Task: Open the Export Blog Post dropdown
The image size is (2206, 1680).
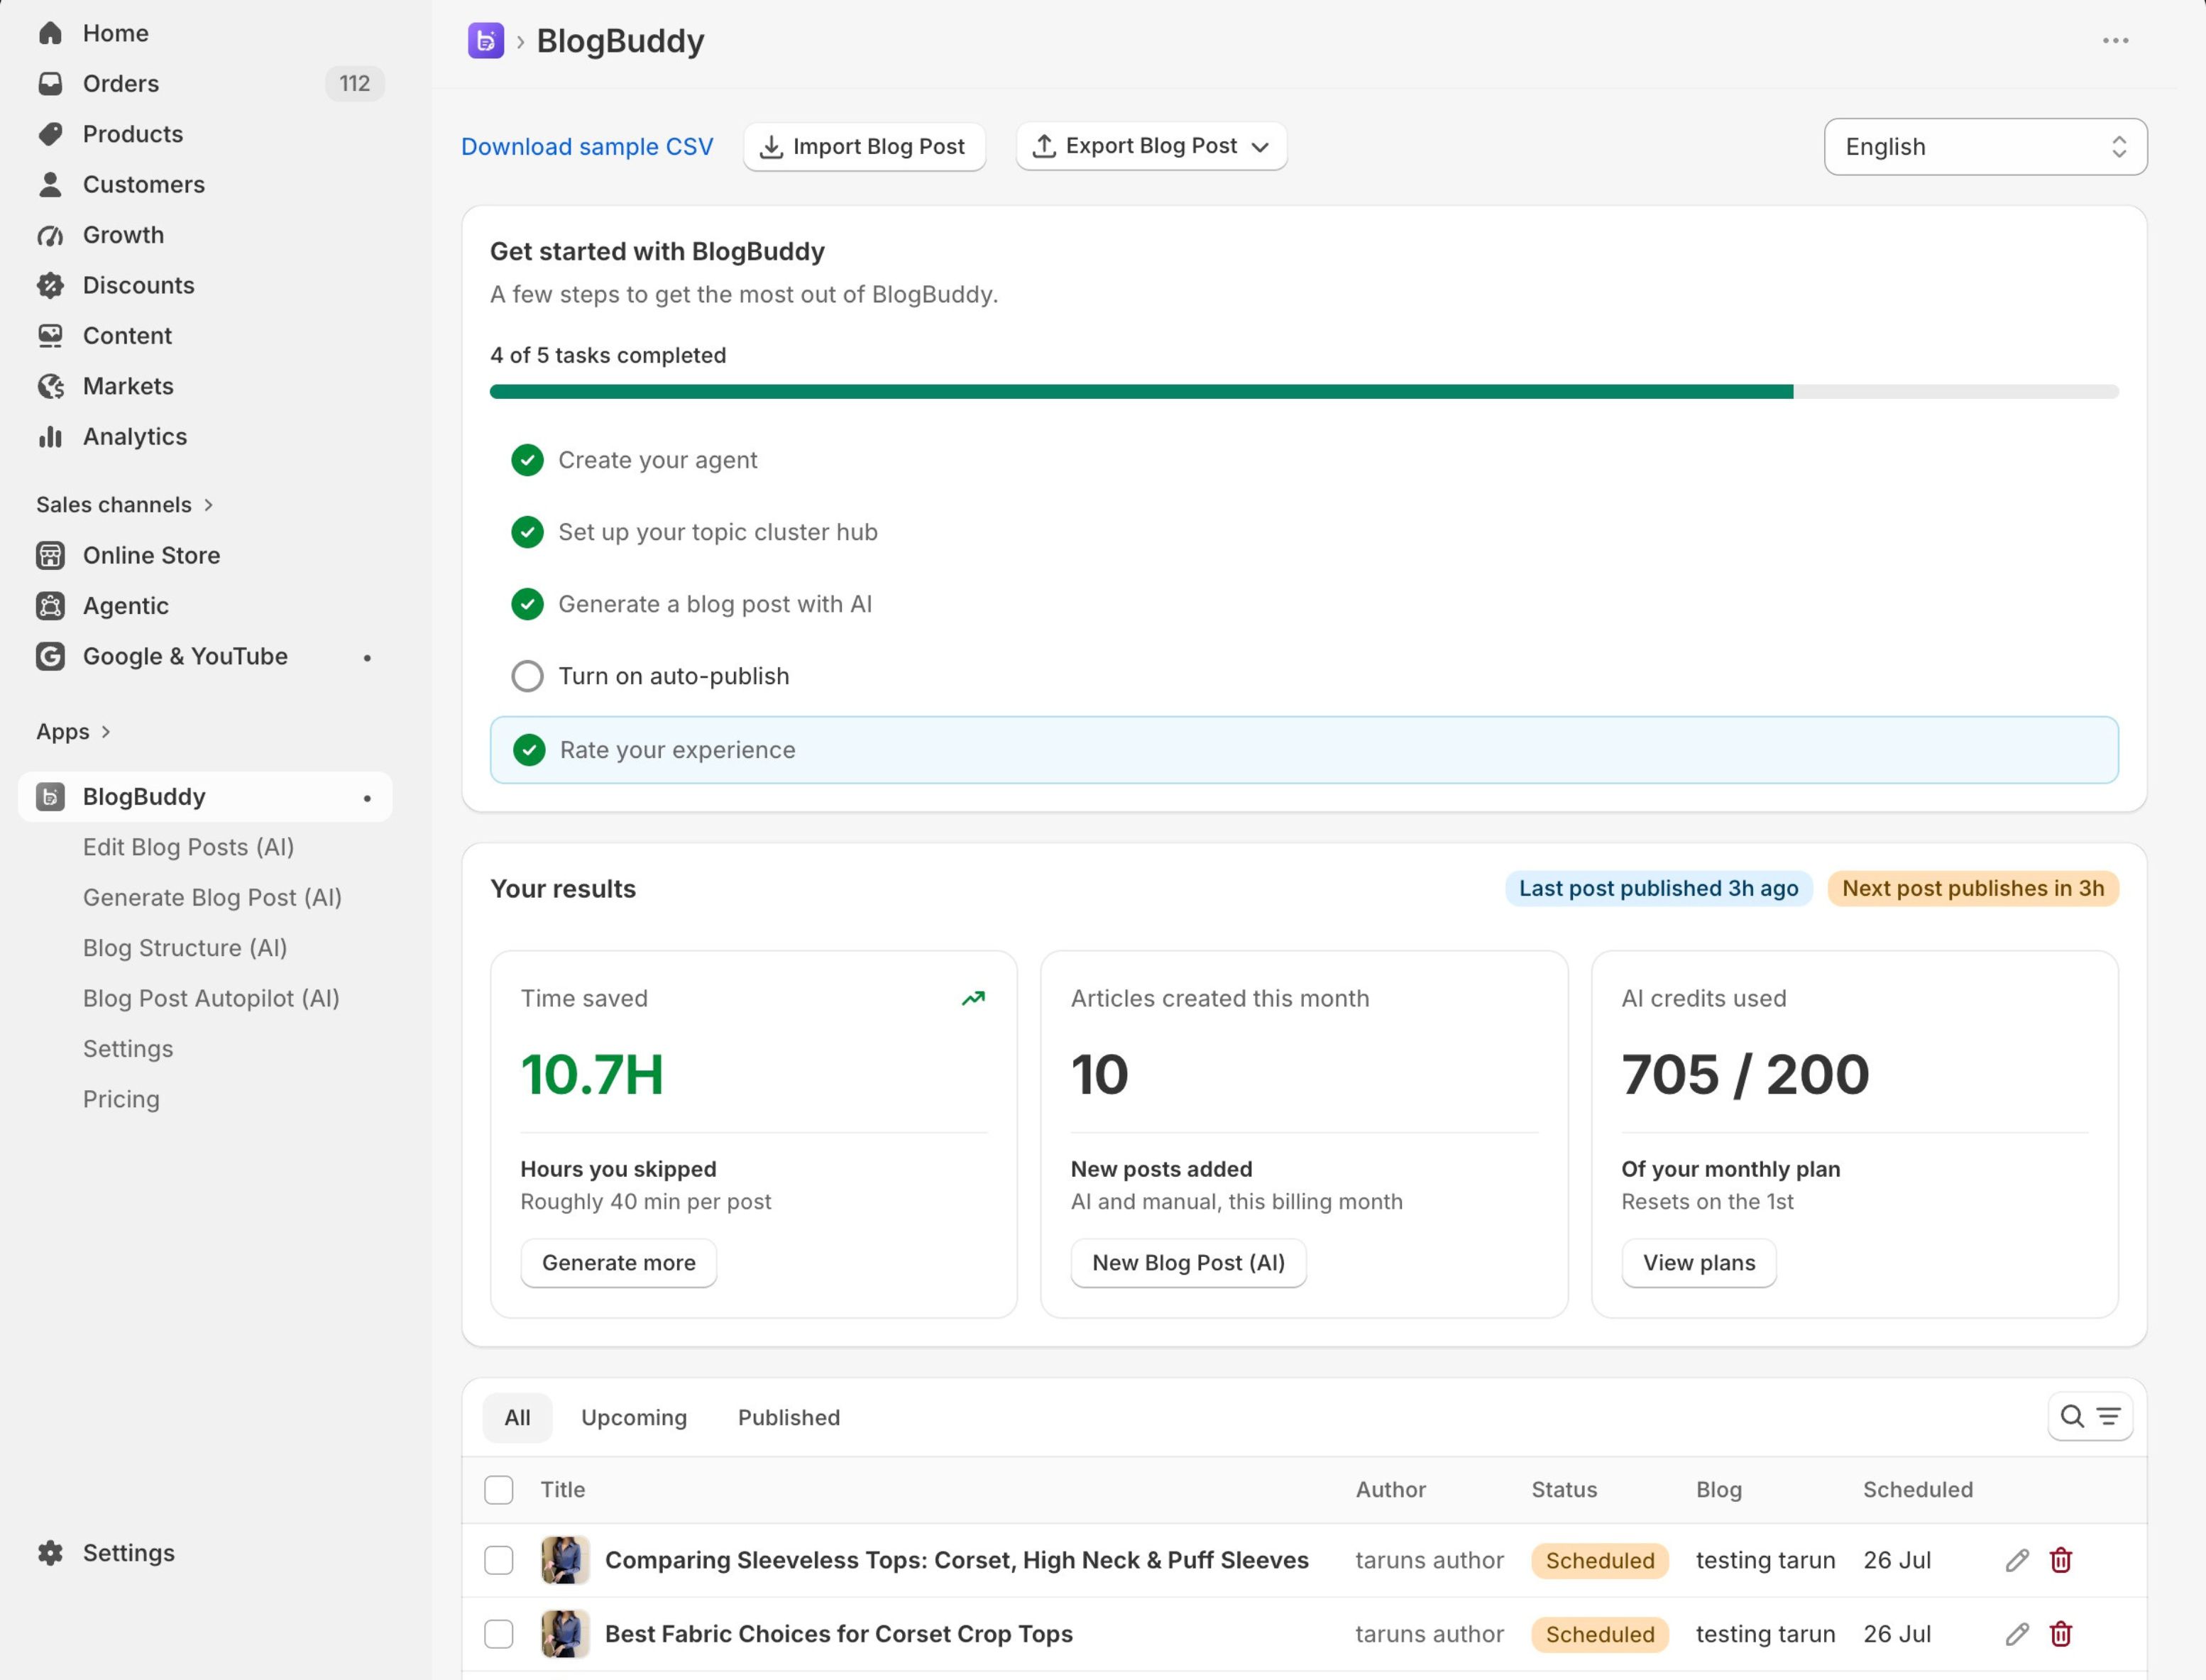Action: [x=1151, y=146]
